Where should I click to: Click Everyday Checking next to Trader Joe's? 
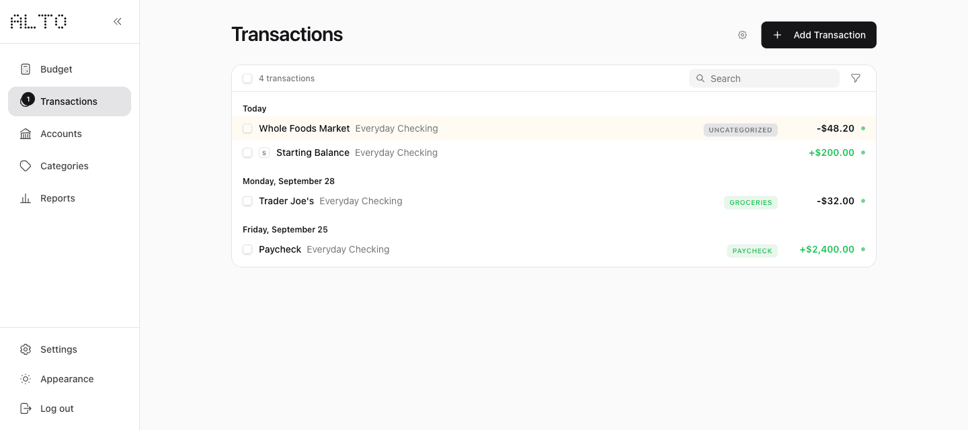tap(361, 201)
